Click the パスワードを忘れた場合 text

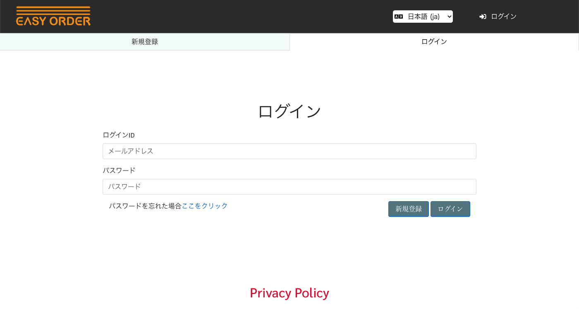click(145, 206)
